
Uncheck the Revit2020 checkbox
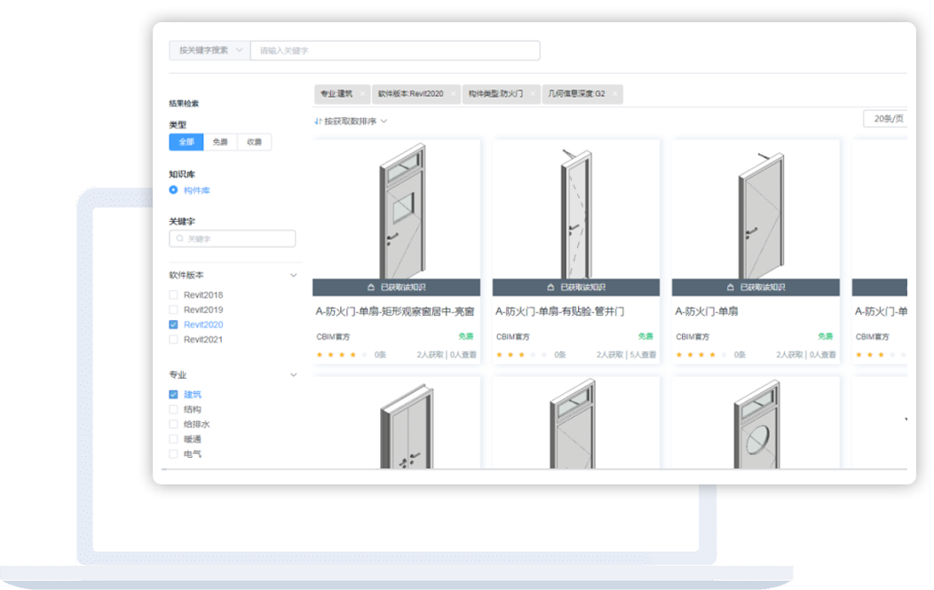pos(174,325)
